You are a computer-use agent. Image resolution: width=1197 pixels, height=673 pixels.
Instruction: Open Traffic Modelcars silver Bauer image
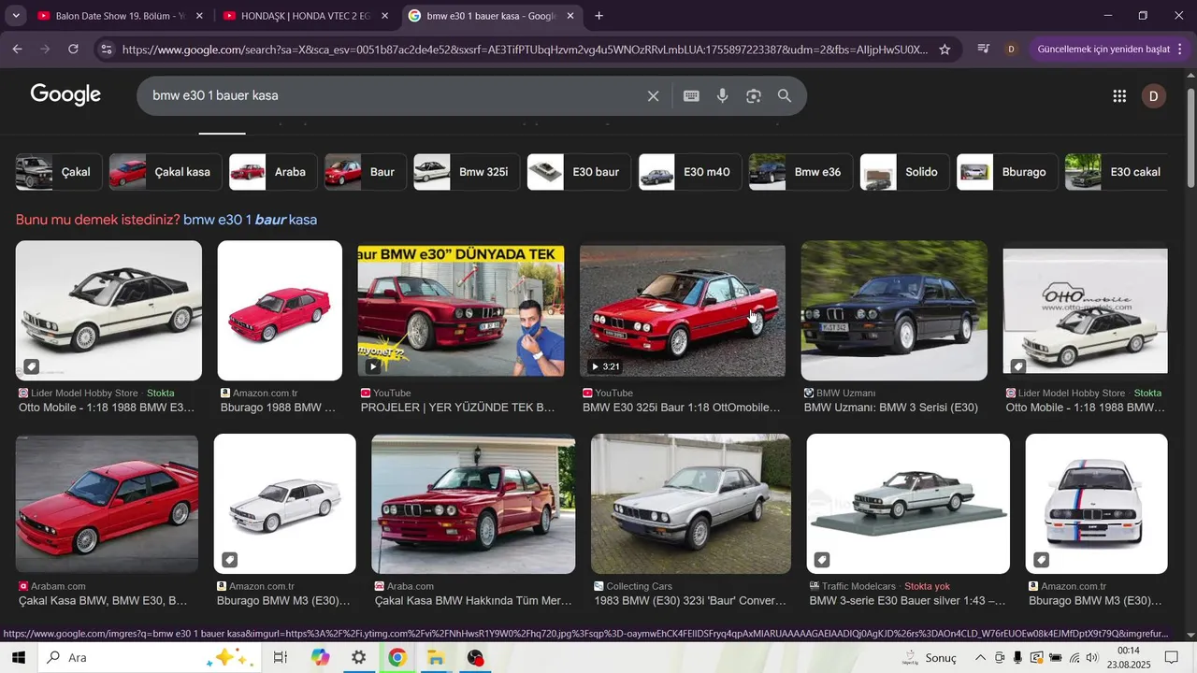(908, 504)
